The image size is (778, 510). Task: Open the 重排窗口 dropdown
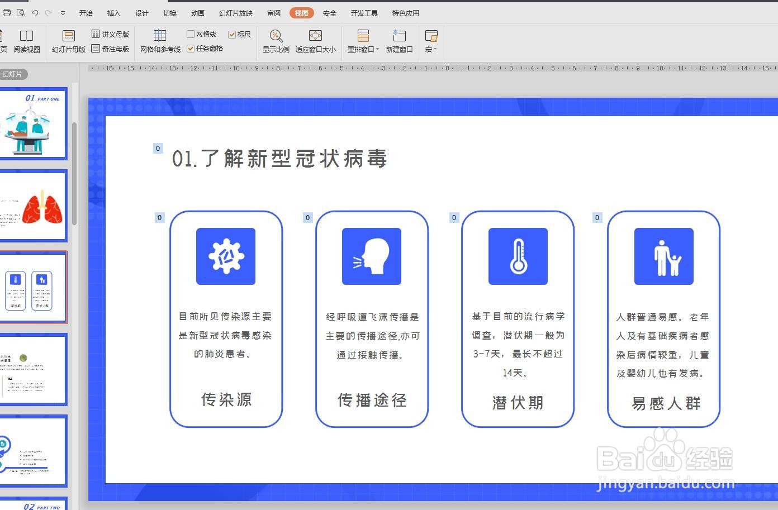(363, 42)
